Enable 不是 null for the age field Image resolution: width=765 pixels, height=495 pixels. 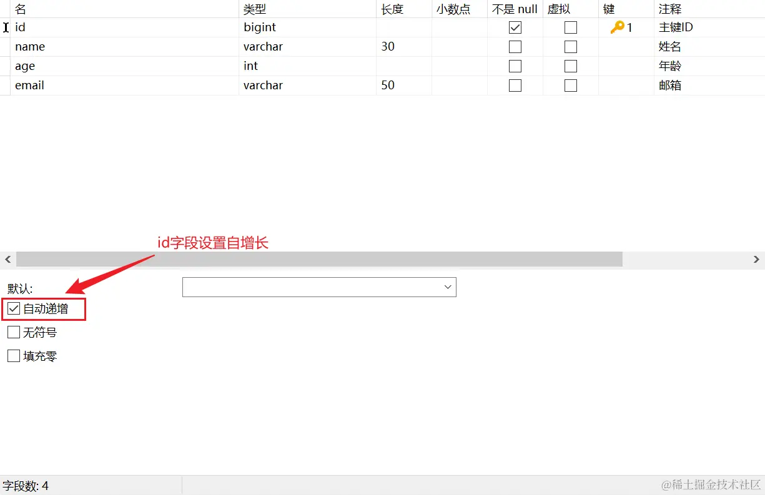tap(515, 66)
